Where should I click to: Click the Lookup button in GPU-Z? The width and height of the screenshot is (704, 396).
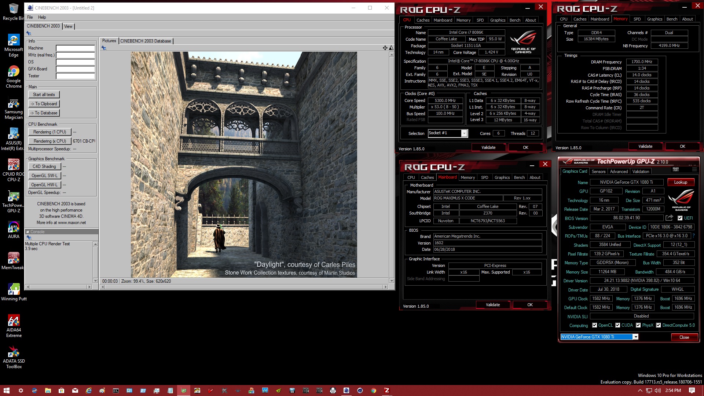point(681,182)
